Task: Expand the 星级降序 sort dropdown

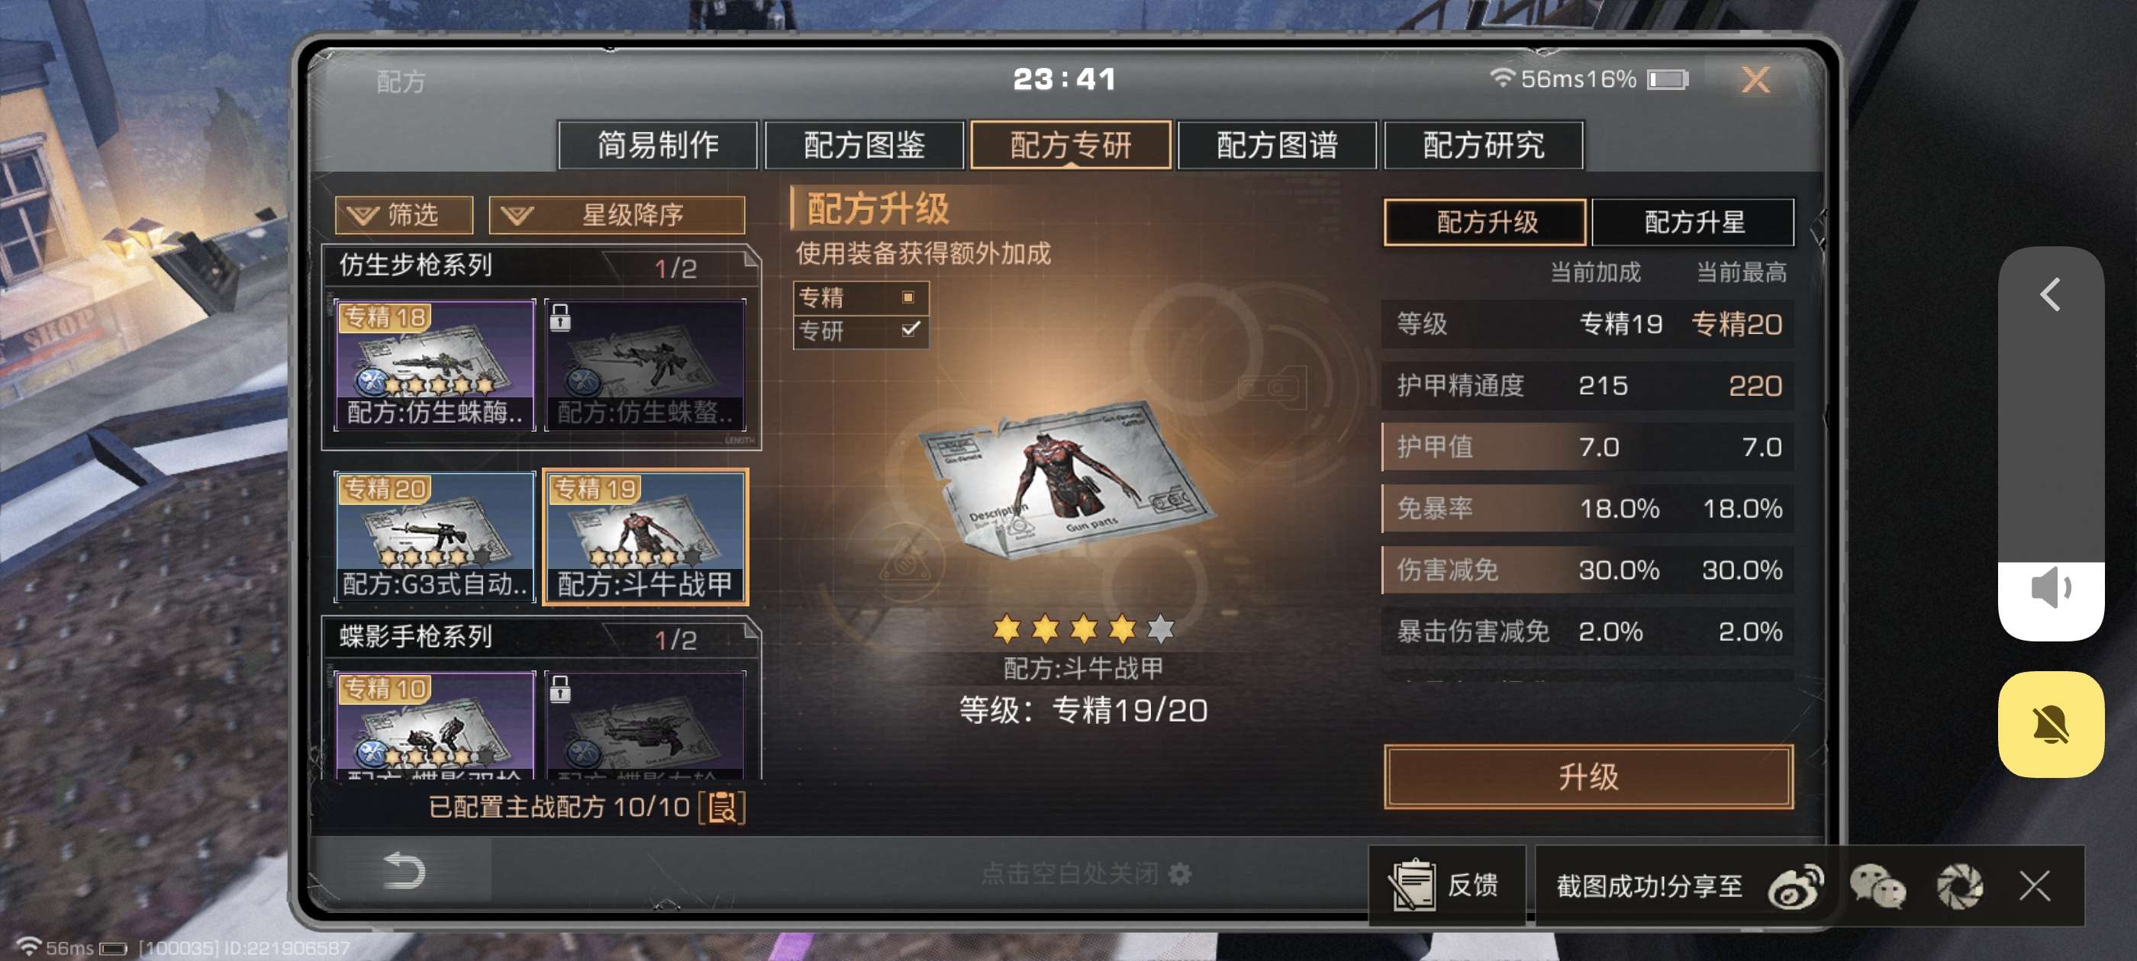Action: 617,215
